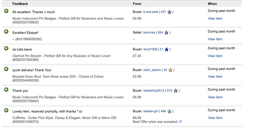Open seller profile benniras
255x128 pixels.
[149, 33]
